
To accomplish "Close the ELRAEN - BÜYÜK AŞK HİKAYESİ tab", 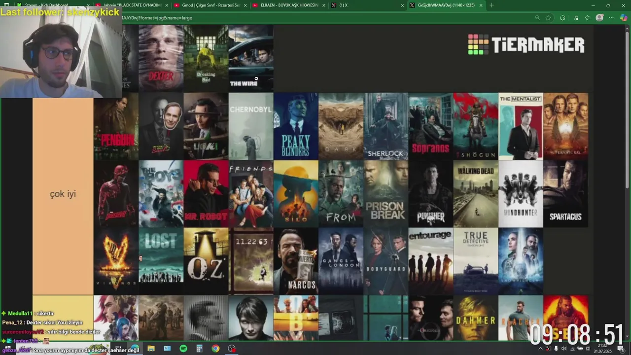I will click(x=324, y=5).
